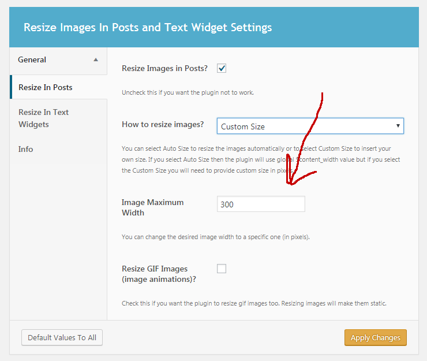Image resolution: width=427 pixels, height=361 pixels.
Task: Open the Info tab in sidebar
Action: click(26, 149)
